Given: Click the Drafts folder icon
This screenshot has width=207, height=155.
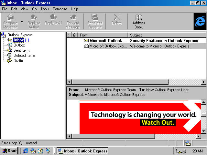Looking at the screenshot, I should coord(9,61).
